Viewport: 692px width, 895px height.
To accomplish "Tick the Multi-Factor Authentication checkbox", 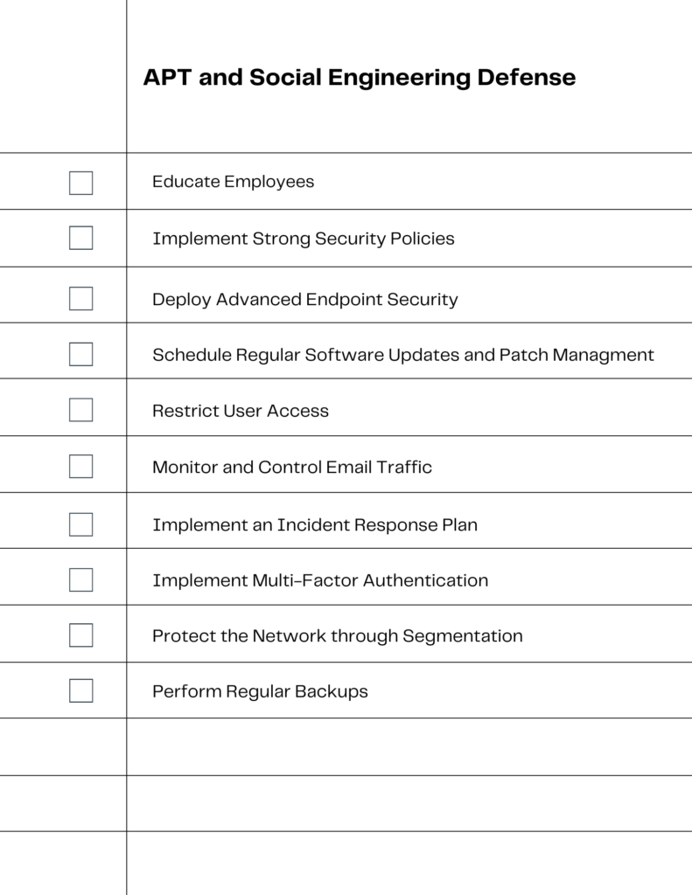I will click(80, 580).
